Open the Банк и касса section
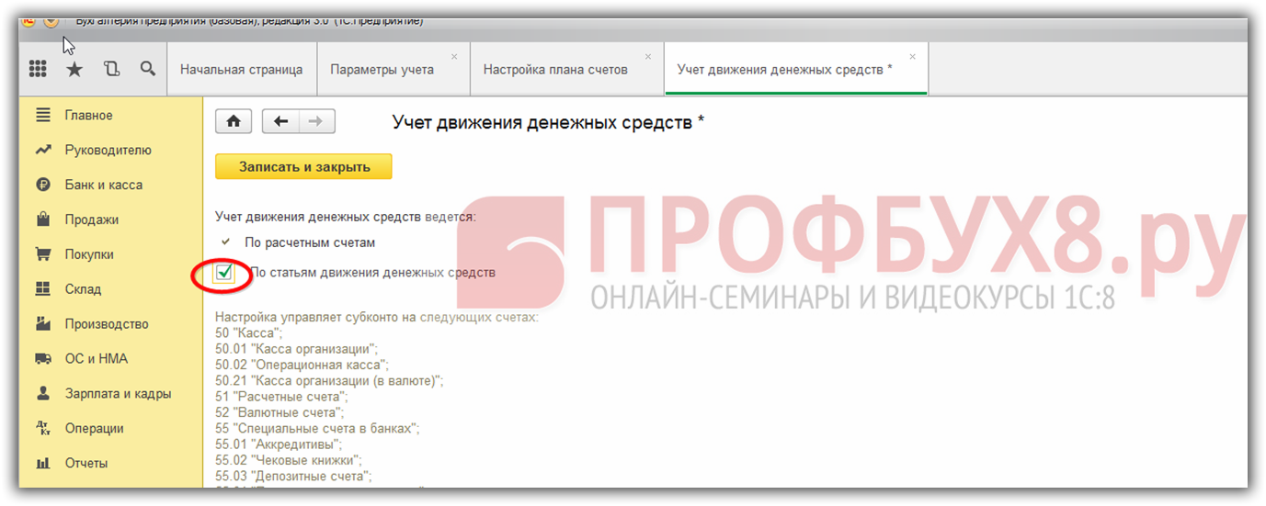This screenshot has width=1266, height=506. (103, 185)
